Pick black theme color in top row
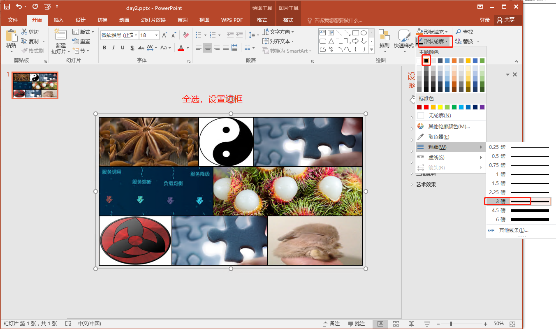The width and height of the screenshot is (556, 329). 426,61
